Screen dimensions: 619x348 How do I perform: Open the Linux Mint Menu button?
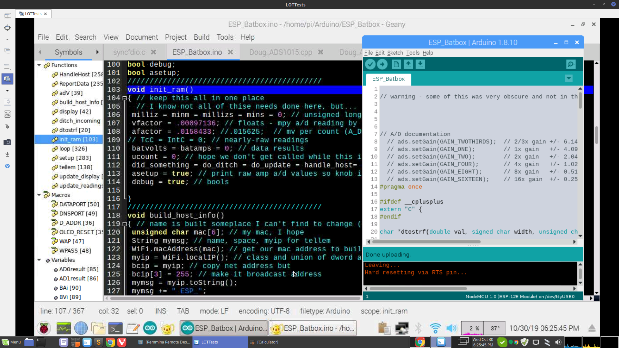11,342
